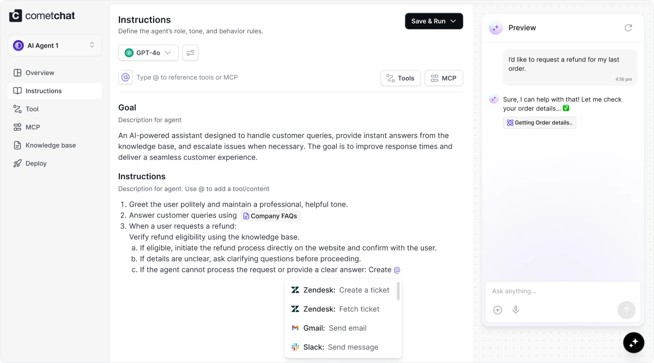Select Zendesk: Create a ticket from the list
Image resolution: width=654 pixels, height=363 pixels.
[343, 290]
